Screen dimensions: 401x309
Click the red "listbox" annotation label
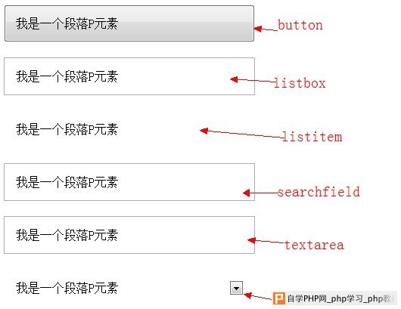pyautogui.click(x=300, y=83)
